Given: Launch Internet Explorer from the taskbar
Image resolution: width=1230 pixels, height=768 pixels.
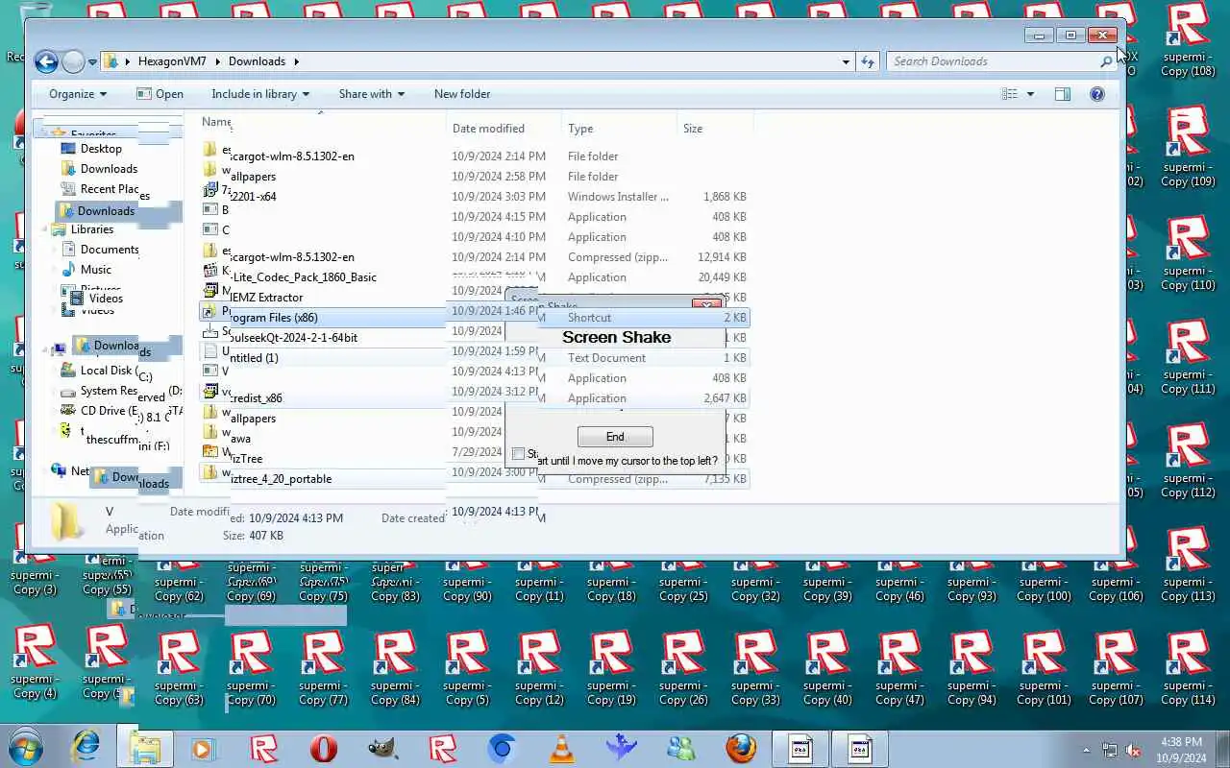Looking at the screenshot, I should pyautogui.click(x=86, y=747).
